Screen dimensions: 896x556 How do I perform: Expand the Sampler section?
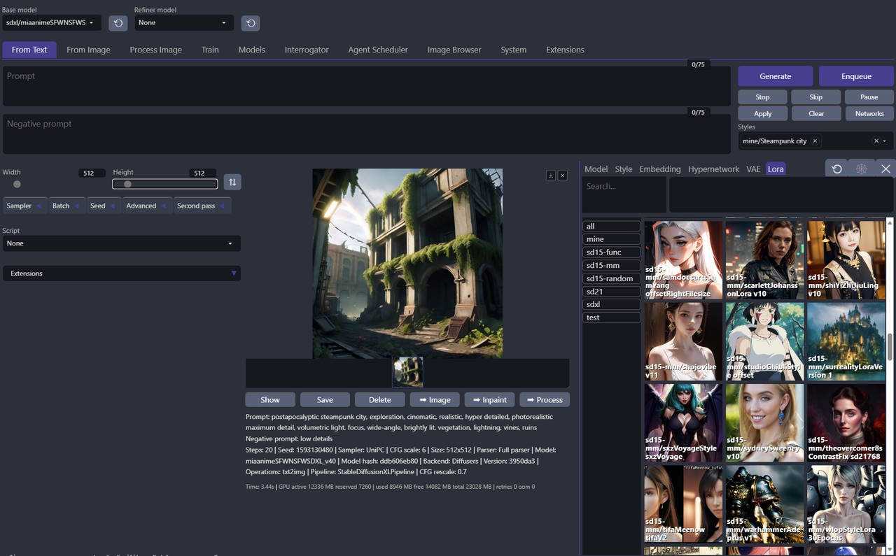[25, 206]
